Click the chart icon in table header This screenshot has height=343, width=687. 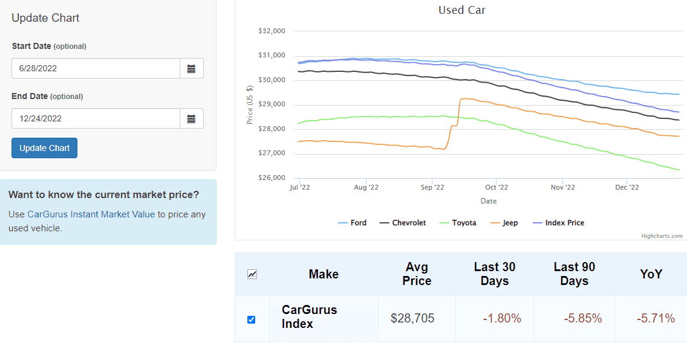click(252, 274)
